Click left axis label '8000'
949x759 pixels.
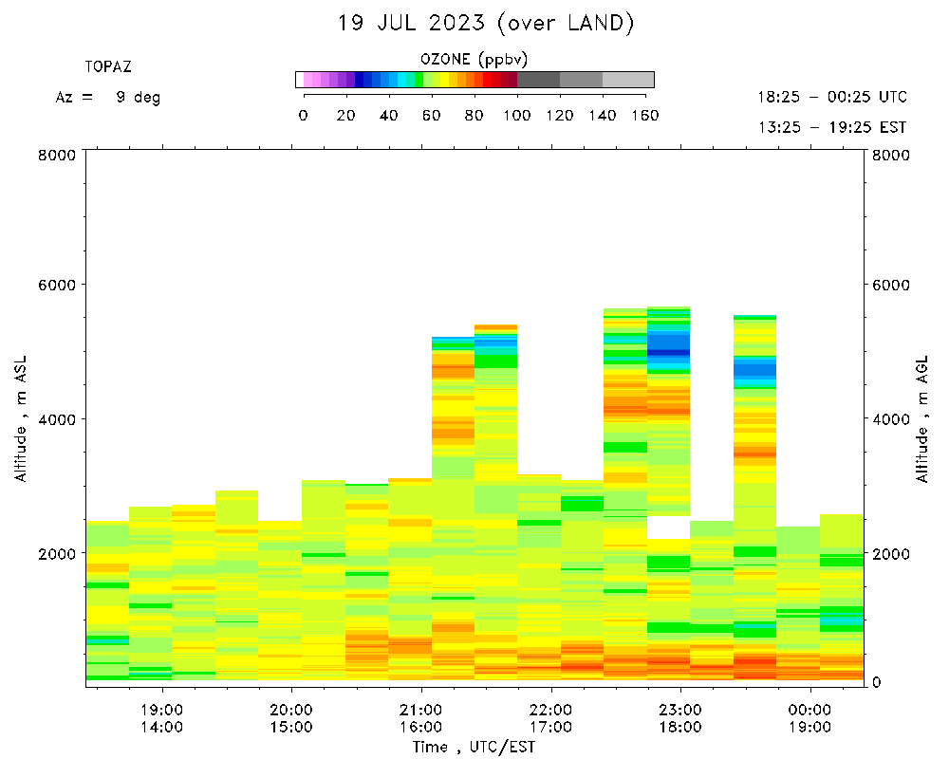[58, 155]
